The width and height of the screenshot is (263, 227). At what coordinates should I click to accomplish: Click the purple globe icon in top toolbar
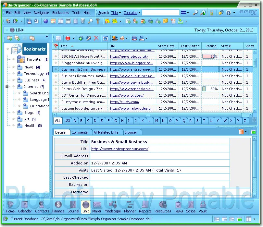tap(46, 21)
